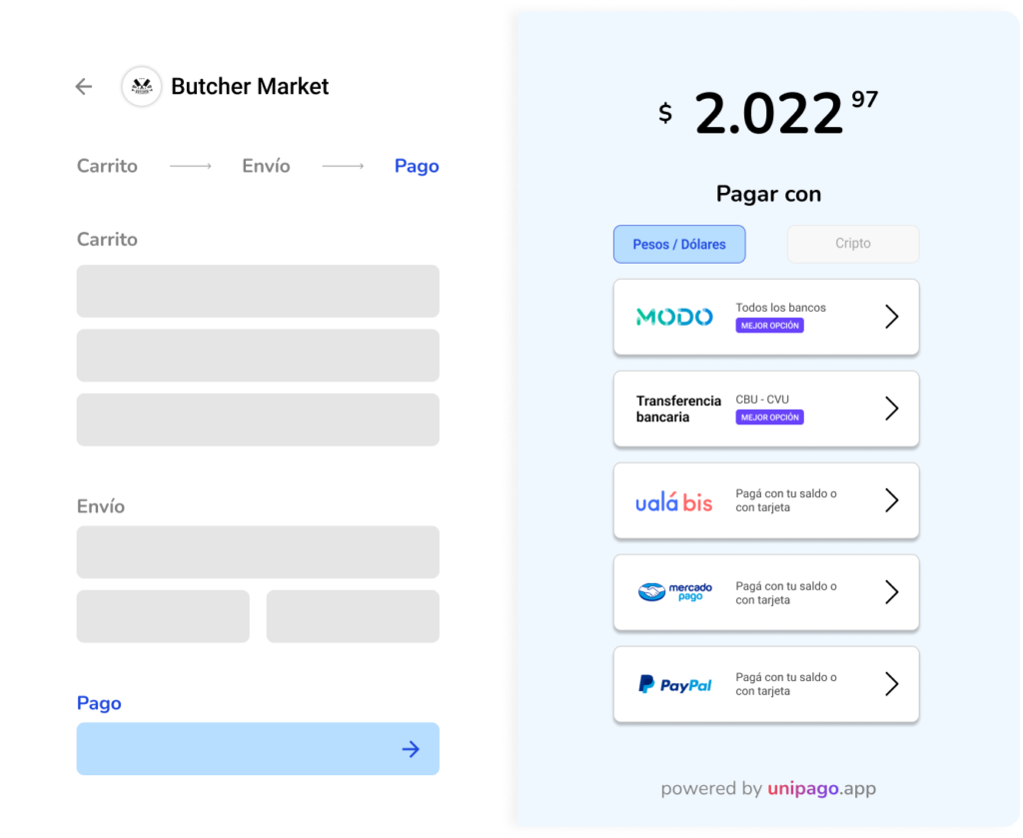Open the chevron on Transferencia bancaria
Screen dimensions: 1023x838
892,409
